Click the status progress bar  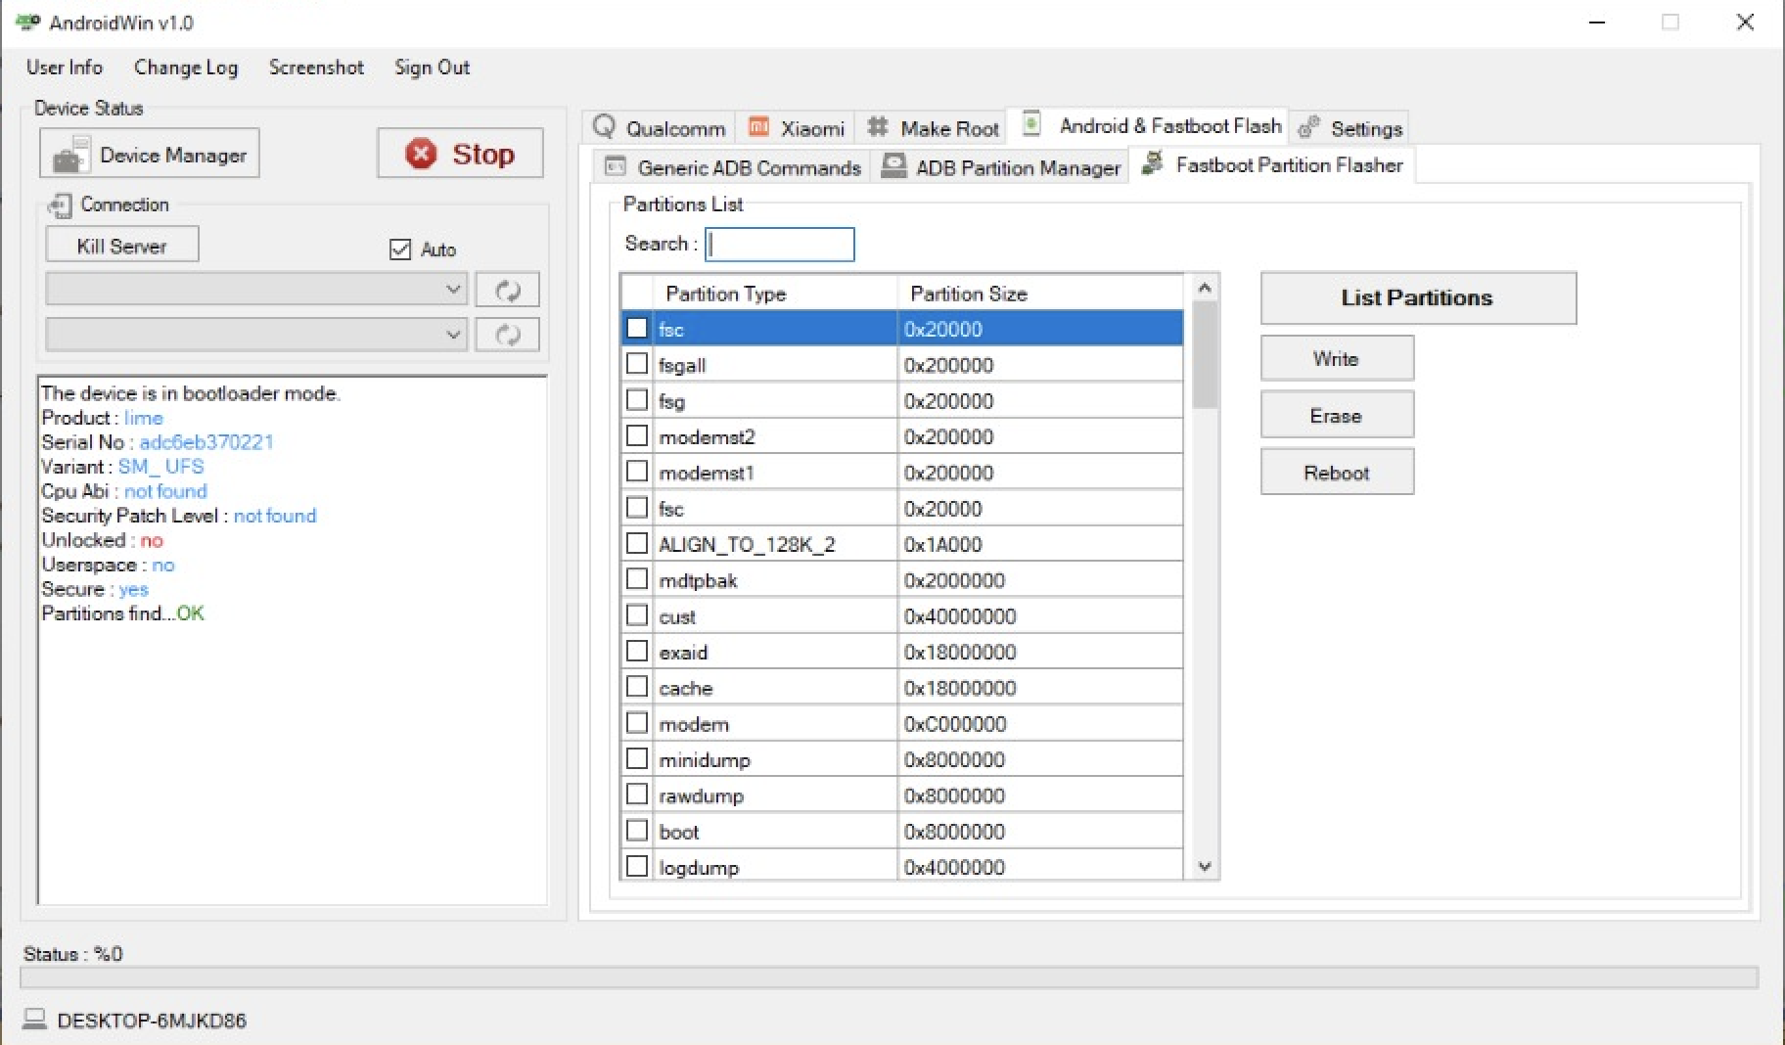[889, 977]
